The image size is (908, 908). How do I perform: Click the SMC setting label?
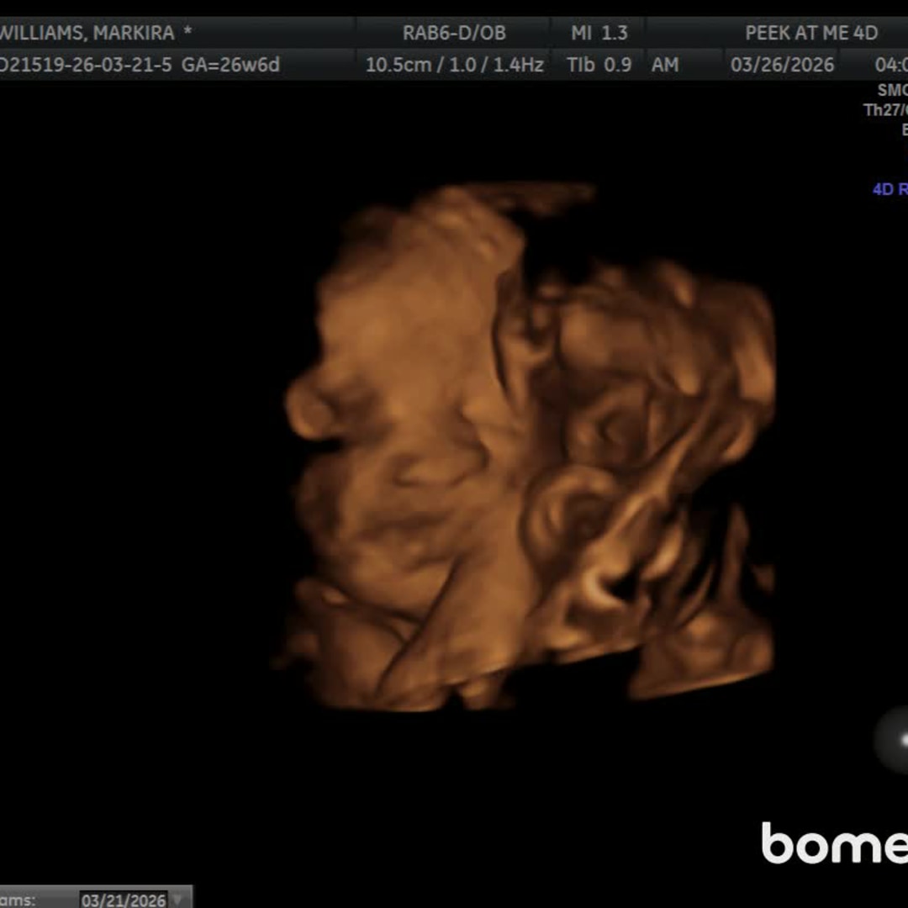pos(891,90)
